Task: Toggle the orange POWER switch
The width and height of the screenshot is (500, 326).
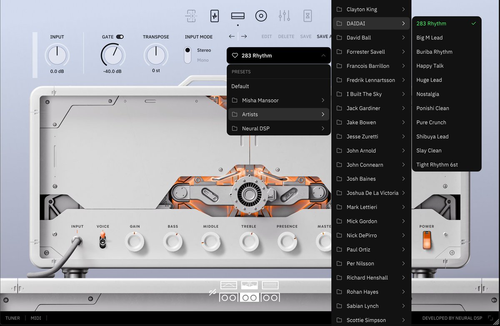Action: [x=427, y=240]
